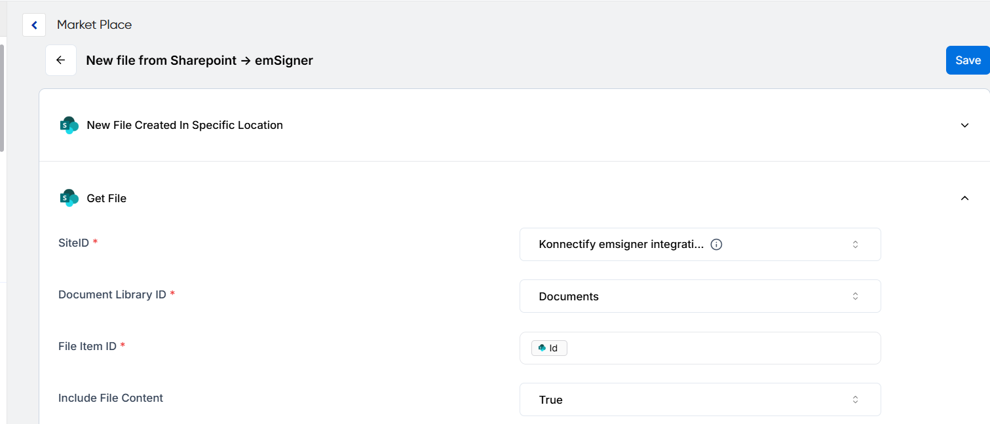Click the flow title New file from Sharepoint
Screen dimensions: 990x424
click(199, 60)
